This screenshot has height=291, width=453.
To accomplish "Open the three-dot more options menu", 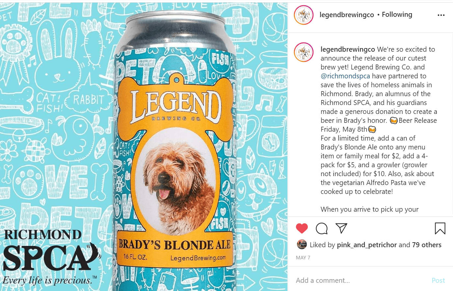I will [441, 15].
